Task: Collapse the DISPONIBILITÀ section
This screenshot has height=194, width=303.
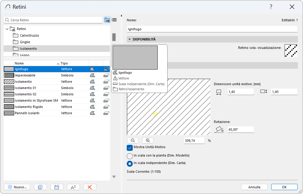Action: tap(129, 39)
